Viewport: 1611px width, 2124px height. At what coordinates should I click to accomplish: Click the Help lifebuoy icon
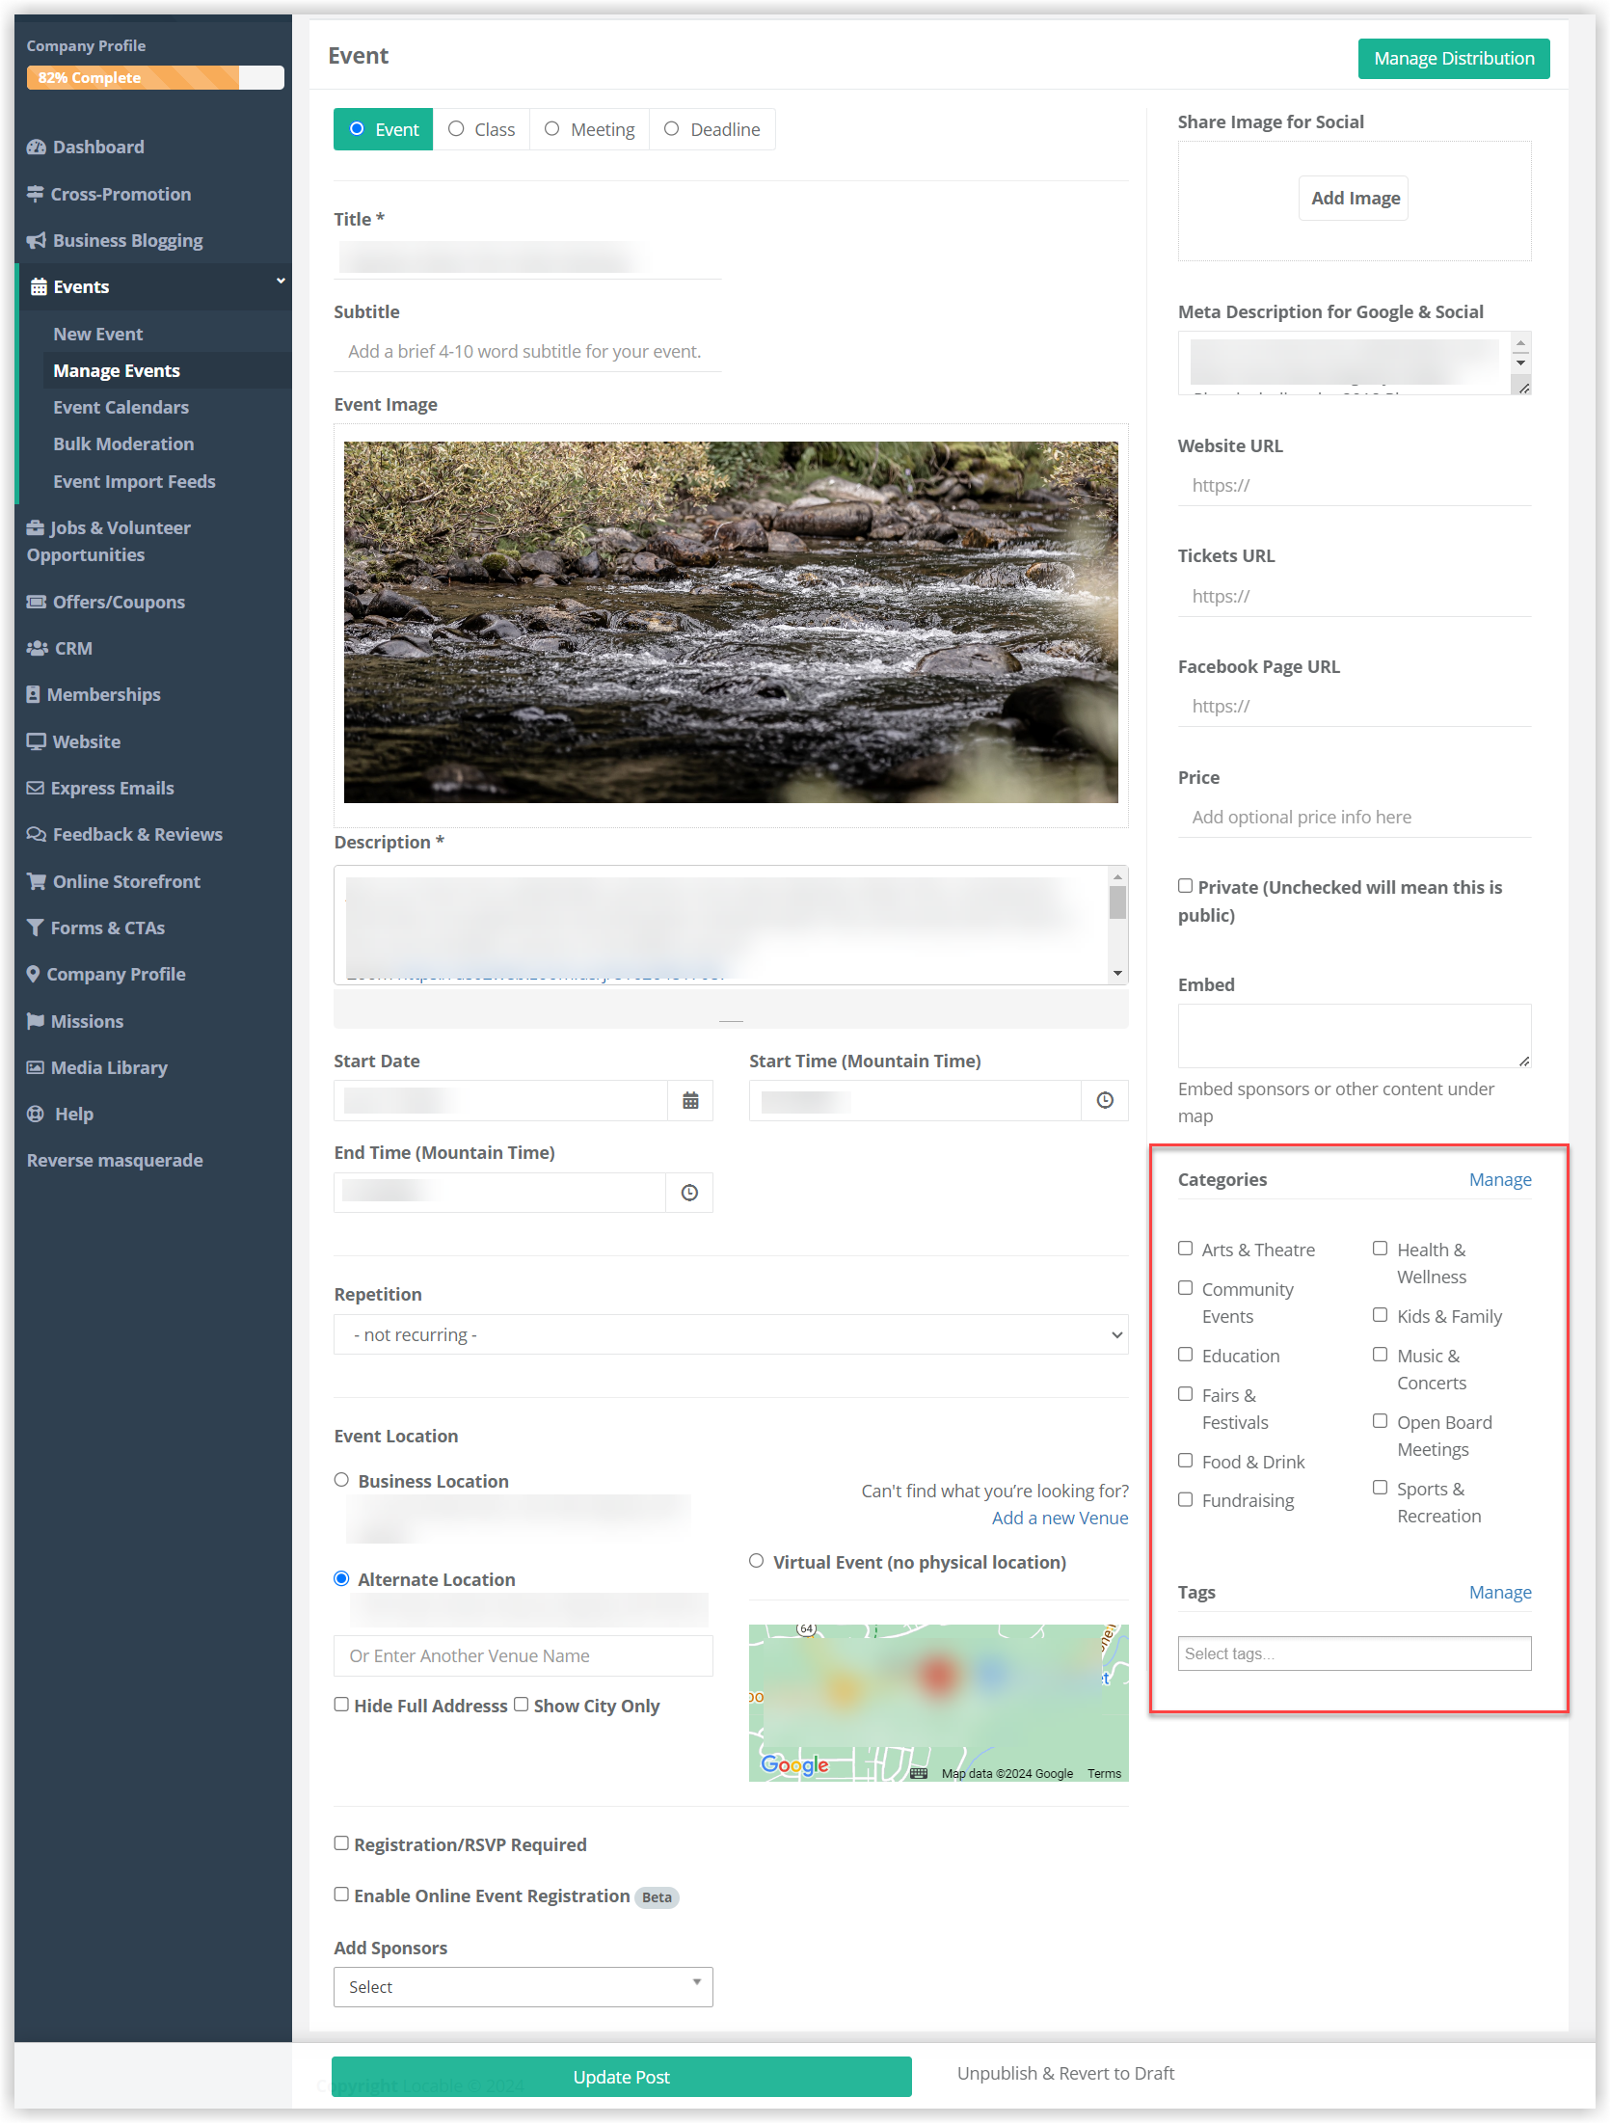pyautogui.click(x=36, y=1114)
